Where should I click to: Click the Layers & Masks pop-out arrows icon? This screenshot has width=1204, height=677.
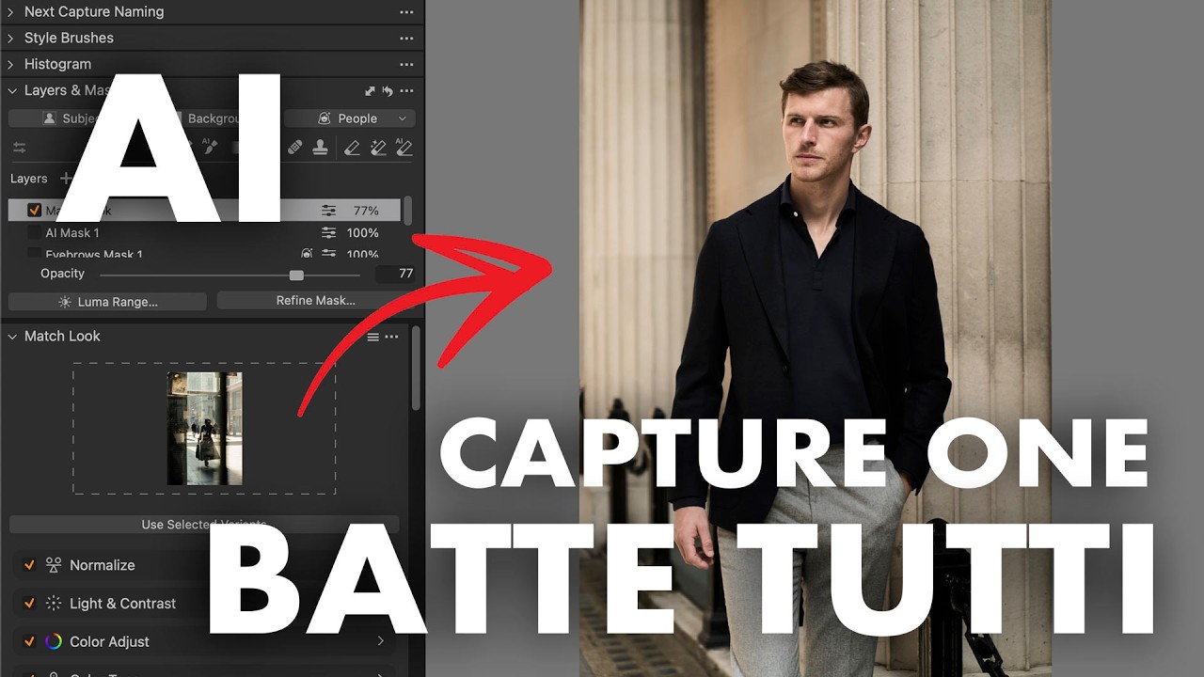pos(370,91)
